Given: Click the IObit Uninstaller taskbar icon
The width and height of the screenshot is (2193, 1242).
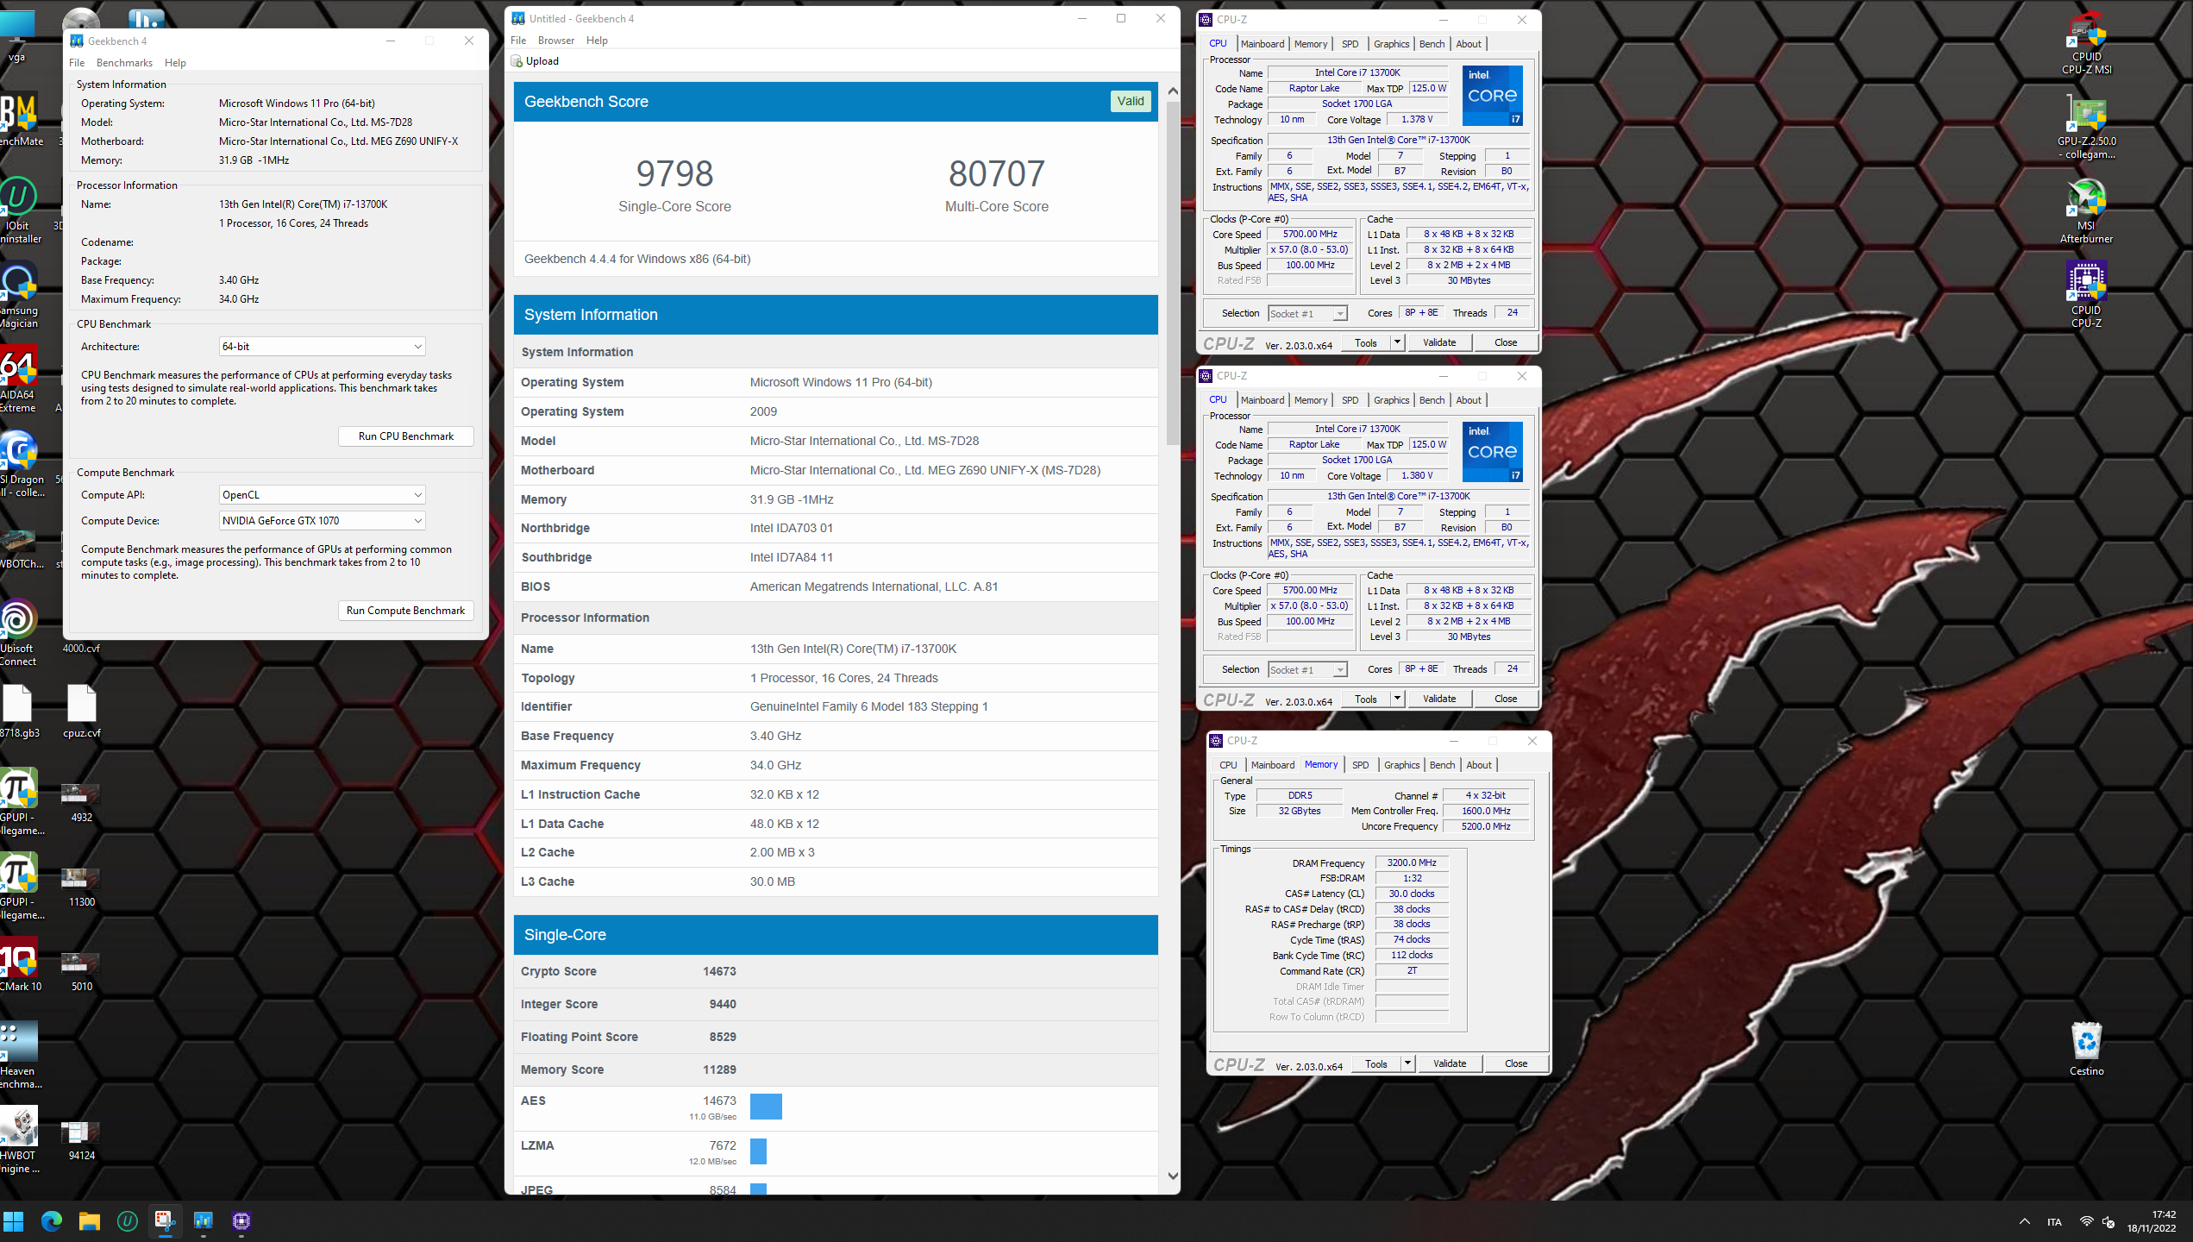Looking at the screenshot, I should (x=128, y=1221).
